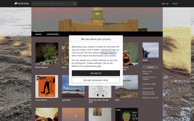Click the Bandcamp logo

coord(22,4)
